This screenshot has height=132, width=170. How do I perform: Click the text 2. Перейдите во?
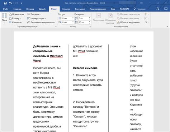click(x=84, y=102)
